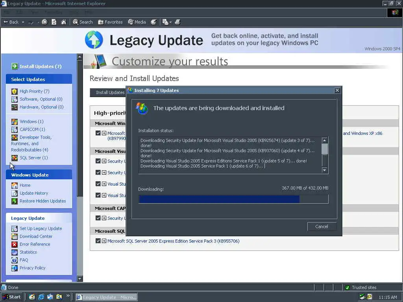403x302 pixels.
Task: Click the FAQ question mark icon
Action: coord(15,260)
